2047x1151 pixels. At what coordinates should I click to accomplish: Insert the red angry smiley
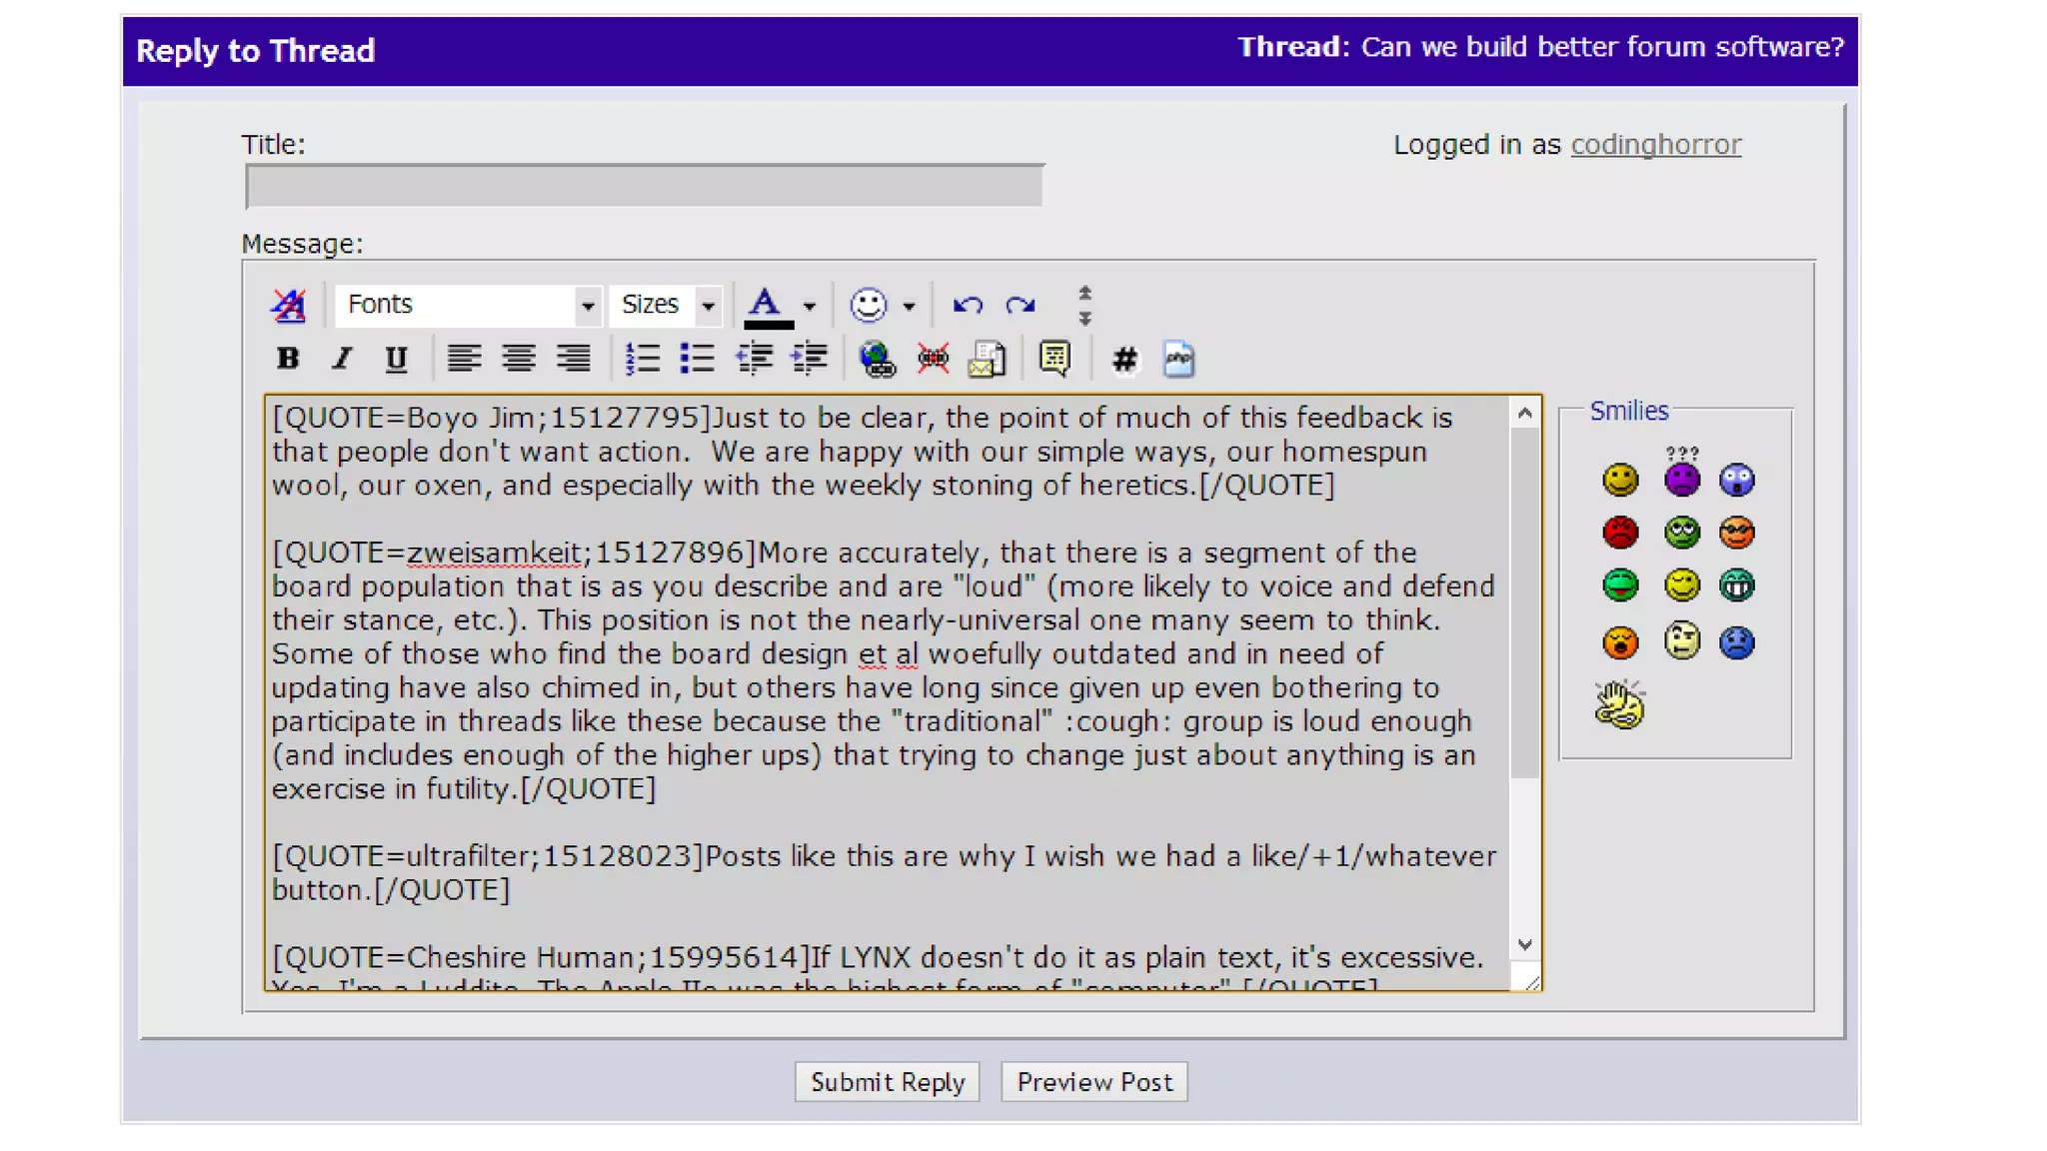(x=1620, y=532)
